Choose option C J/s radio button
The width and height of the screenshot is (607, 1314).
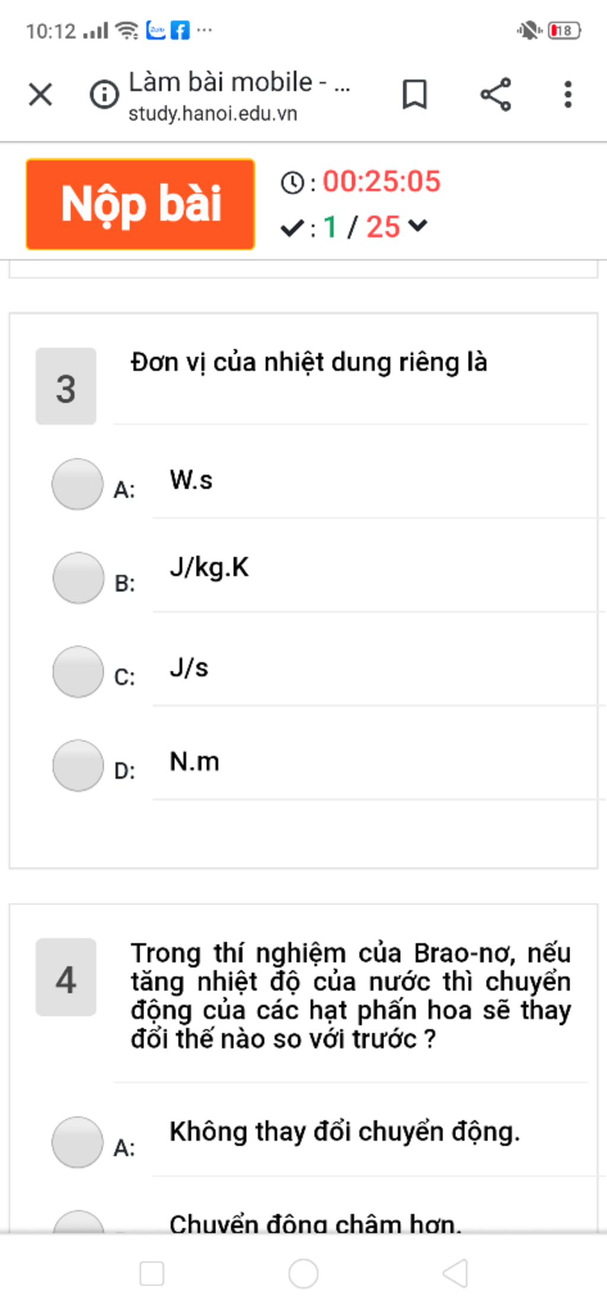tap(78, 672)
